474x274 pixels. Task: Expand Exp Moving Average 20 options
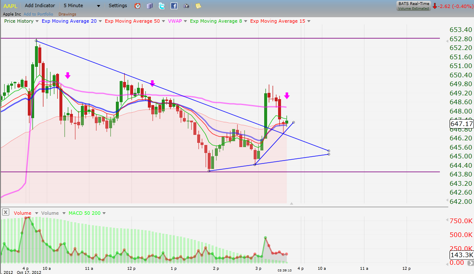(x=100, y=21)
